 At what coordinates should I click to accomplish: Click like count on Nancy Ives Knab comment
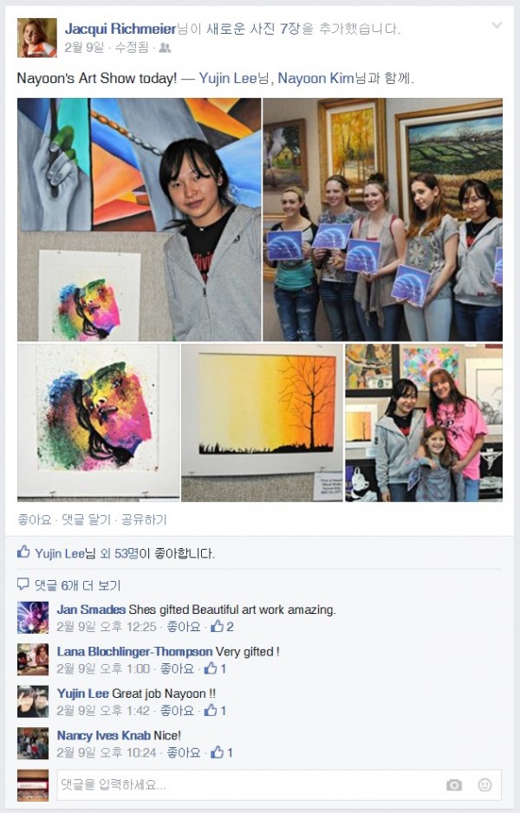pos(222,752)
